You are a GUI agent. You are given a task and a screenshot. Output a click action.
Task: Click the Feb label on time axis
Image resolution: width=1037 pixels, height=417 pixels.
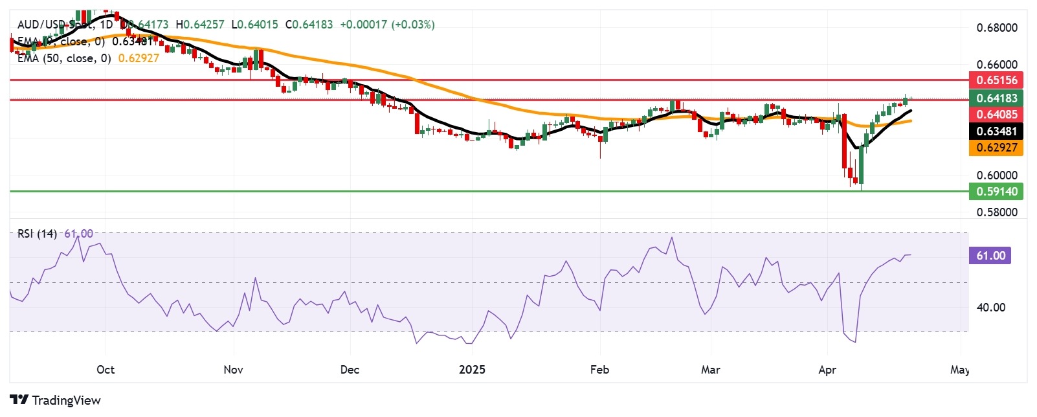point(599,370)
